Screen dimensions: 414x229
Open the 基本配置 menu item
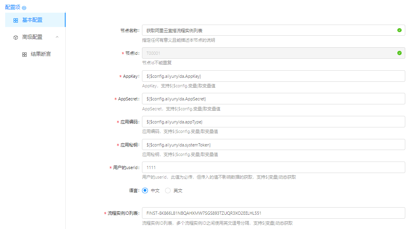click(32, 20)
